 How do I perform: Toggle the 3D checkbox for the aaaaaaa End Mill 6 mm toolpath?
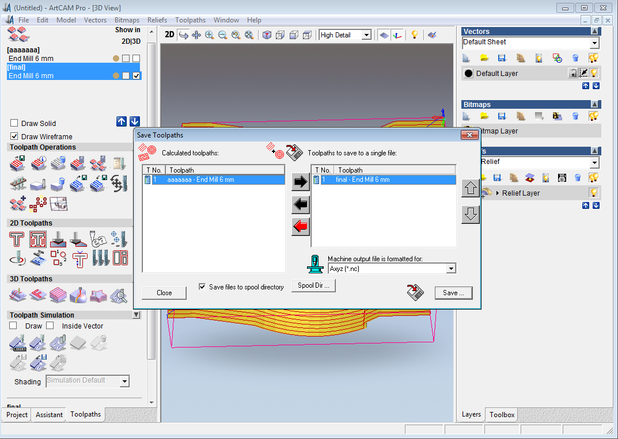(137, 58)
